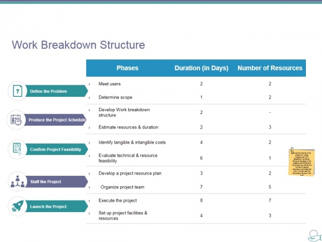Click the Work Breakdown Structure title
The height and width of the screenshot is (242, 322).
[78, 45]
